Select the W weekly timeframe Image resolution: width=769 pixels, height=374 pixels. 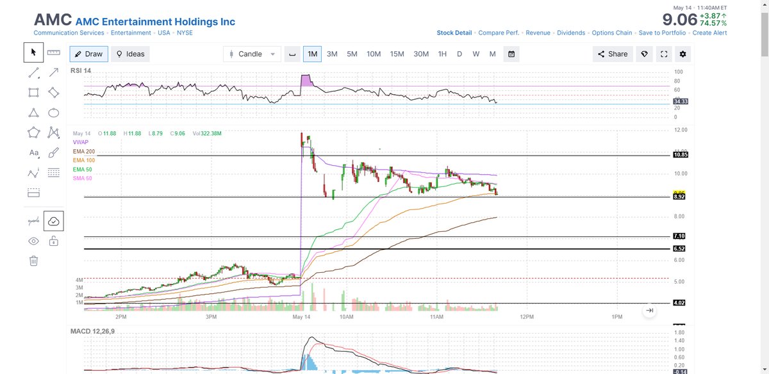click(476, 54)
